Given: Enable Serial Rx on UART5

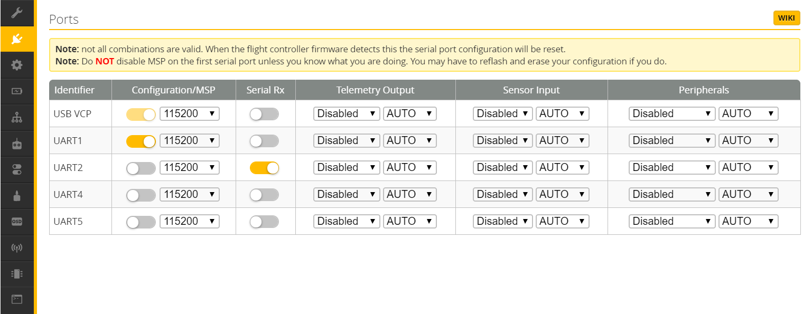Looking at the screenshot, I should coord(264,222).
